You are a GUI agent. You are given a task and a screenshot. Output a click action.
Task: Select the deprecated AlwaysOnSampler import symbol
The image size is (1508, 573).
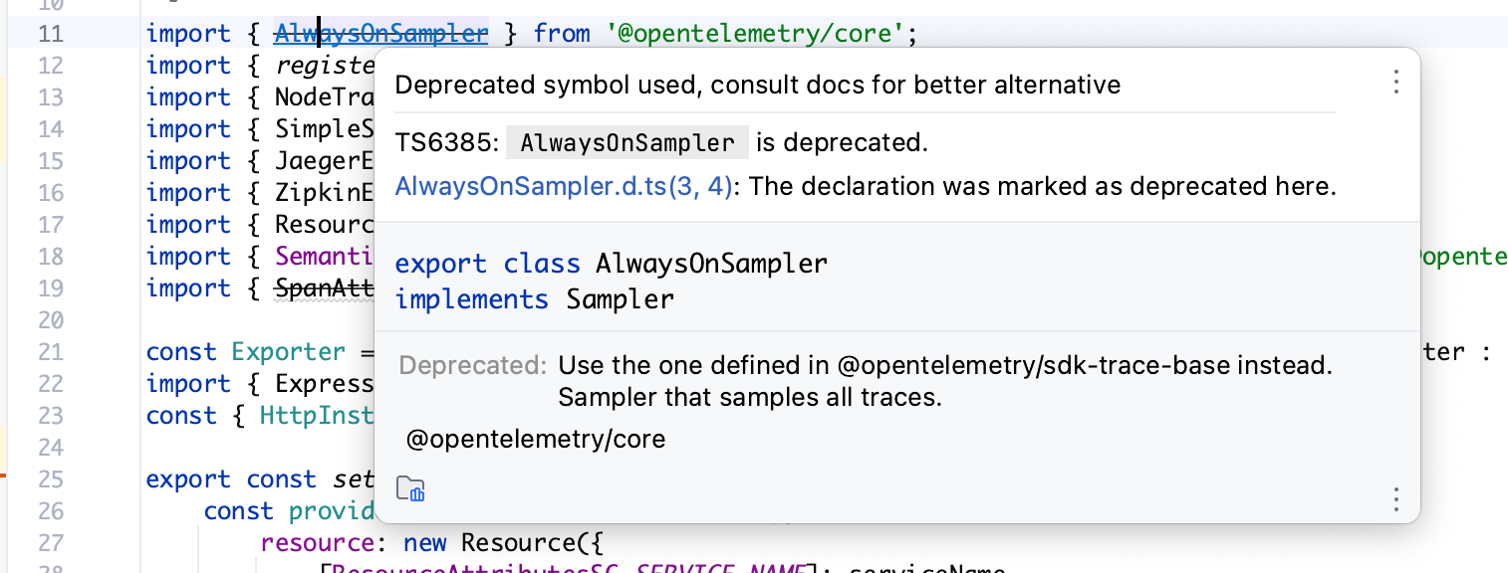[x=379, y=33]
